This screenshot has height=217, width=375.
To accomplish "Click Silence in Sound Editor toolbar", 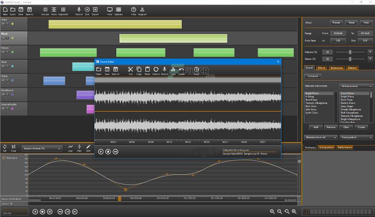I will (x=156, y=71).
